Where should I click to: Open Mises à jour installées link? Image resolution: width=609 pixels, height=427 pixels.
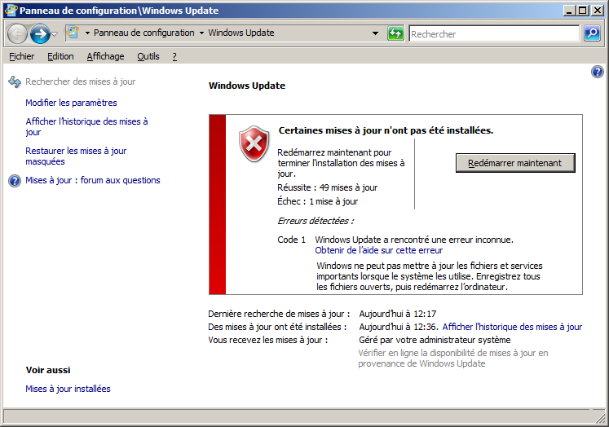[68, 389]
